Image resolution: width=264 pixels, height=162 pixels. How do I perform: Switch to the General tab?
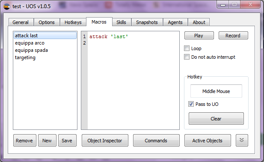coord(21,22)
